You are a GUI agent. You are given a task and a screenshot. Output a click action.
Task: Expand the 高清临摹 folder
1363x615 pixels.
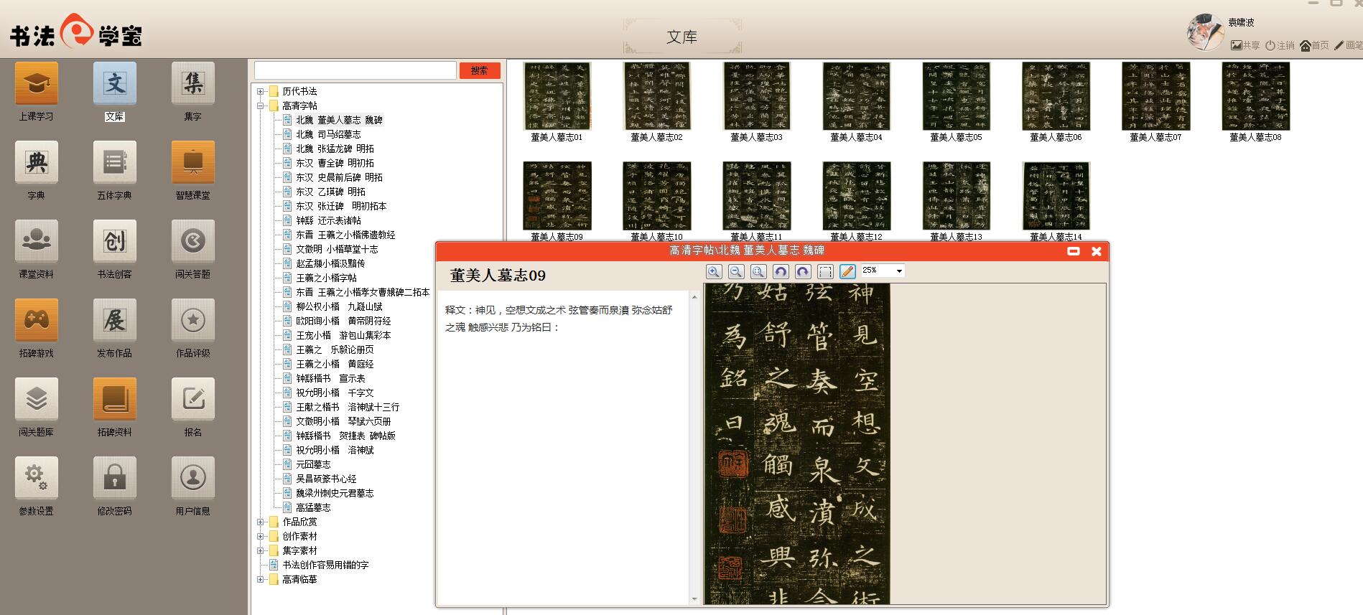point(261,579)
